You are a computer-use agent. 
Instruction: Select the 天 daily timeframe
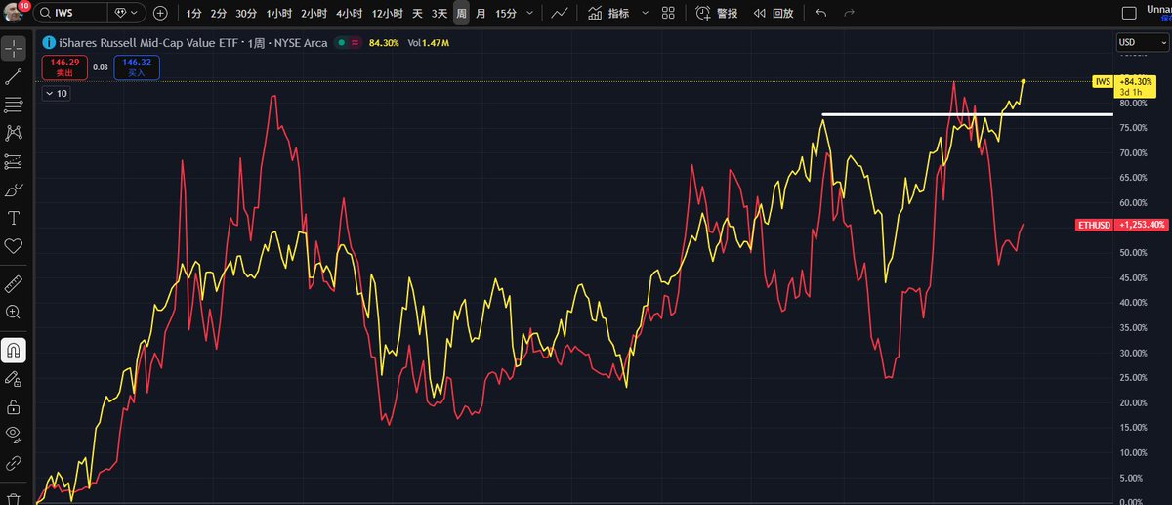point(417,13)
